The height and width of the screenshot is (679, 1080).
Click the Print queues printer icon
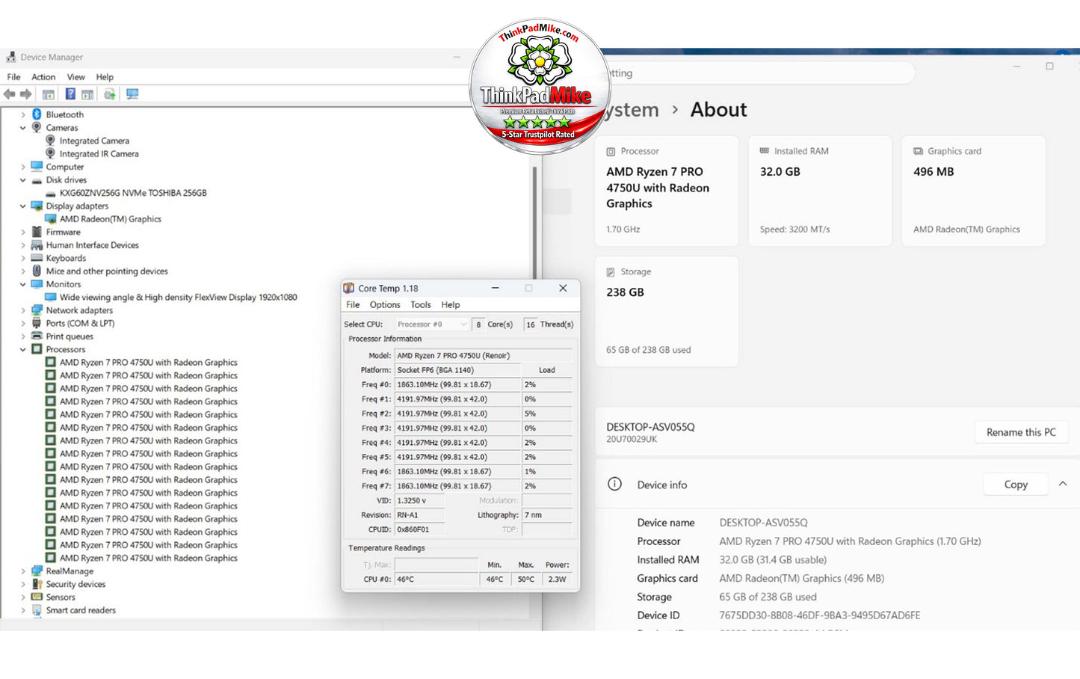pyautogui.click(x=37, y=337)
